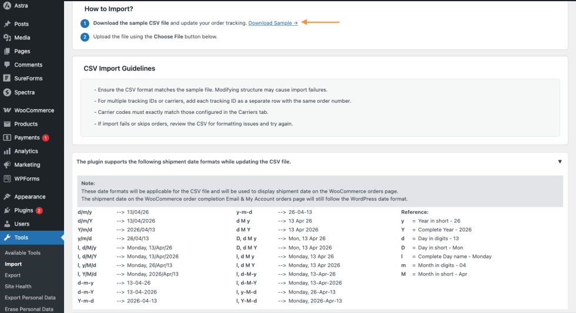Open the Products menu

click(x=26, y=124)
